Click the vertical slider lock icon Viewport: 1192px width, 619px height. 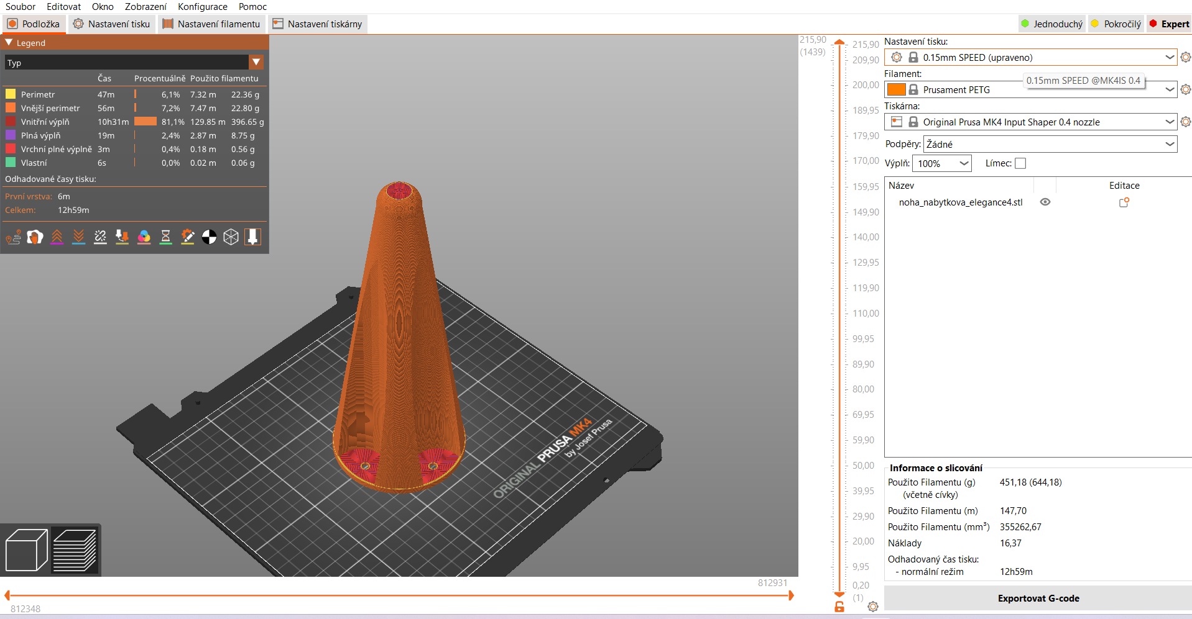coord(839,607)
